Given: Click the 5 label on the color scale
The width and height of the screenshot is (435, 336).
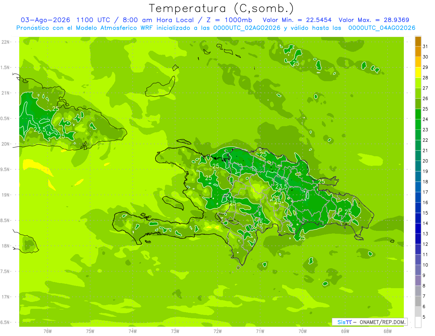Looking at the screenshot, I should pyautogui.click(x=424, y=317).
